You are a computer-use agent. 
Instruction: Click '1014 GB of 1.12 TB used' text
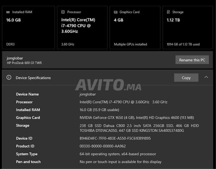pyautogui.click(x=183, y=44)
